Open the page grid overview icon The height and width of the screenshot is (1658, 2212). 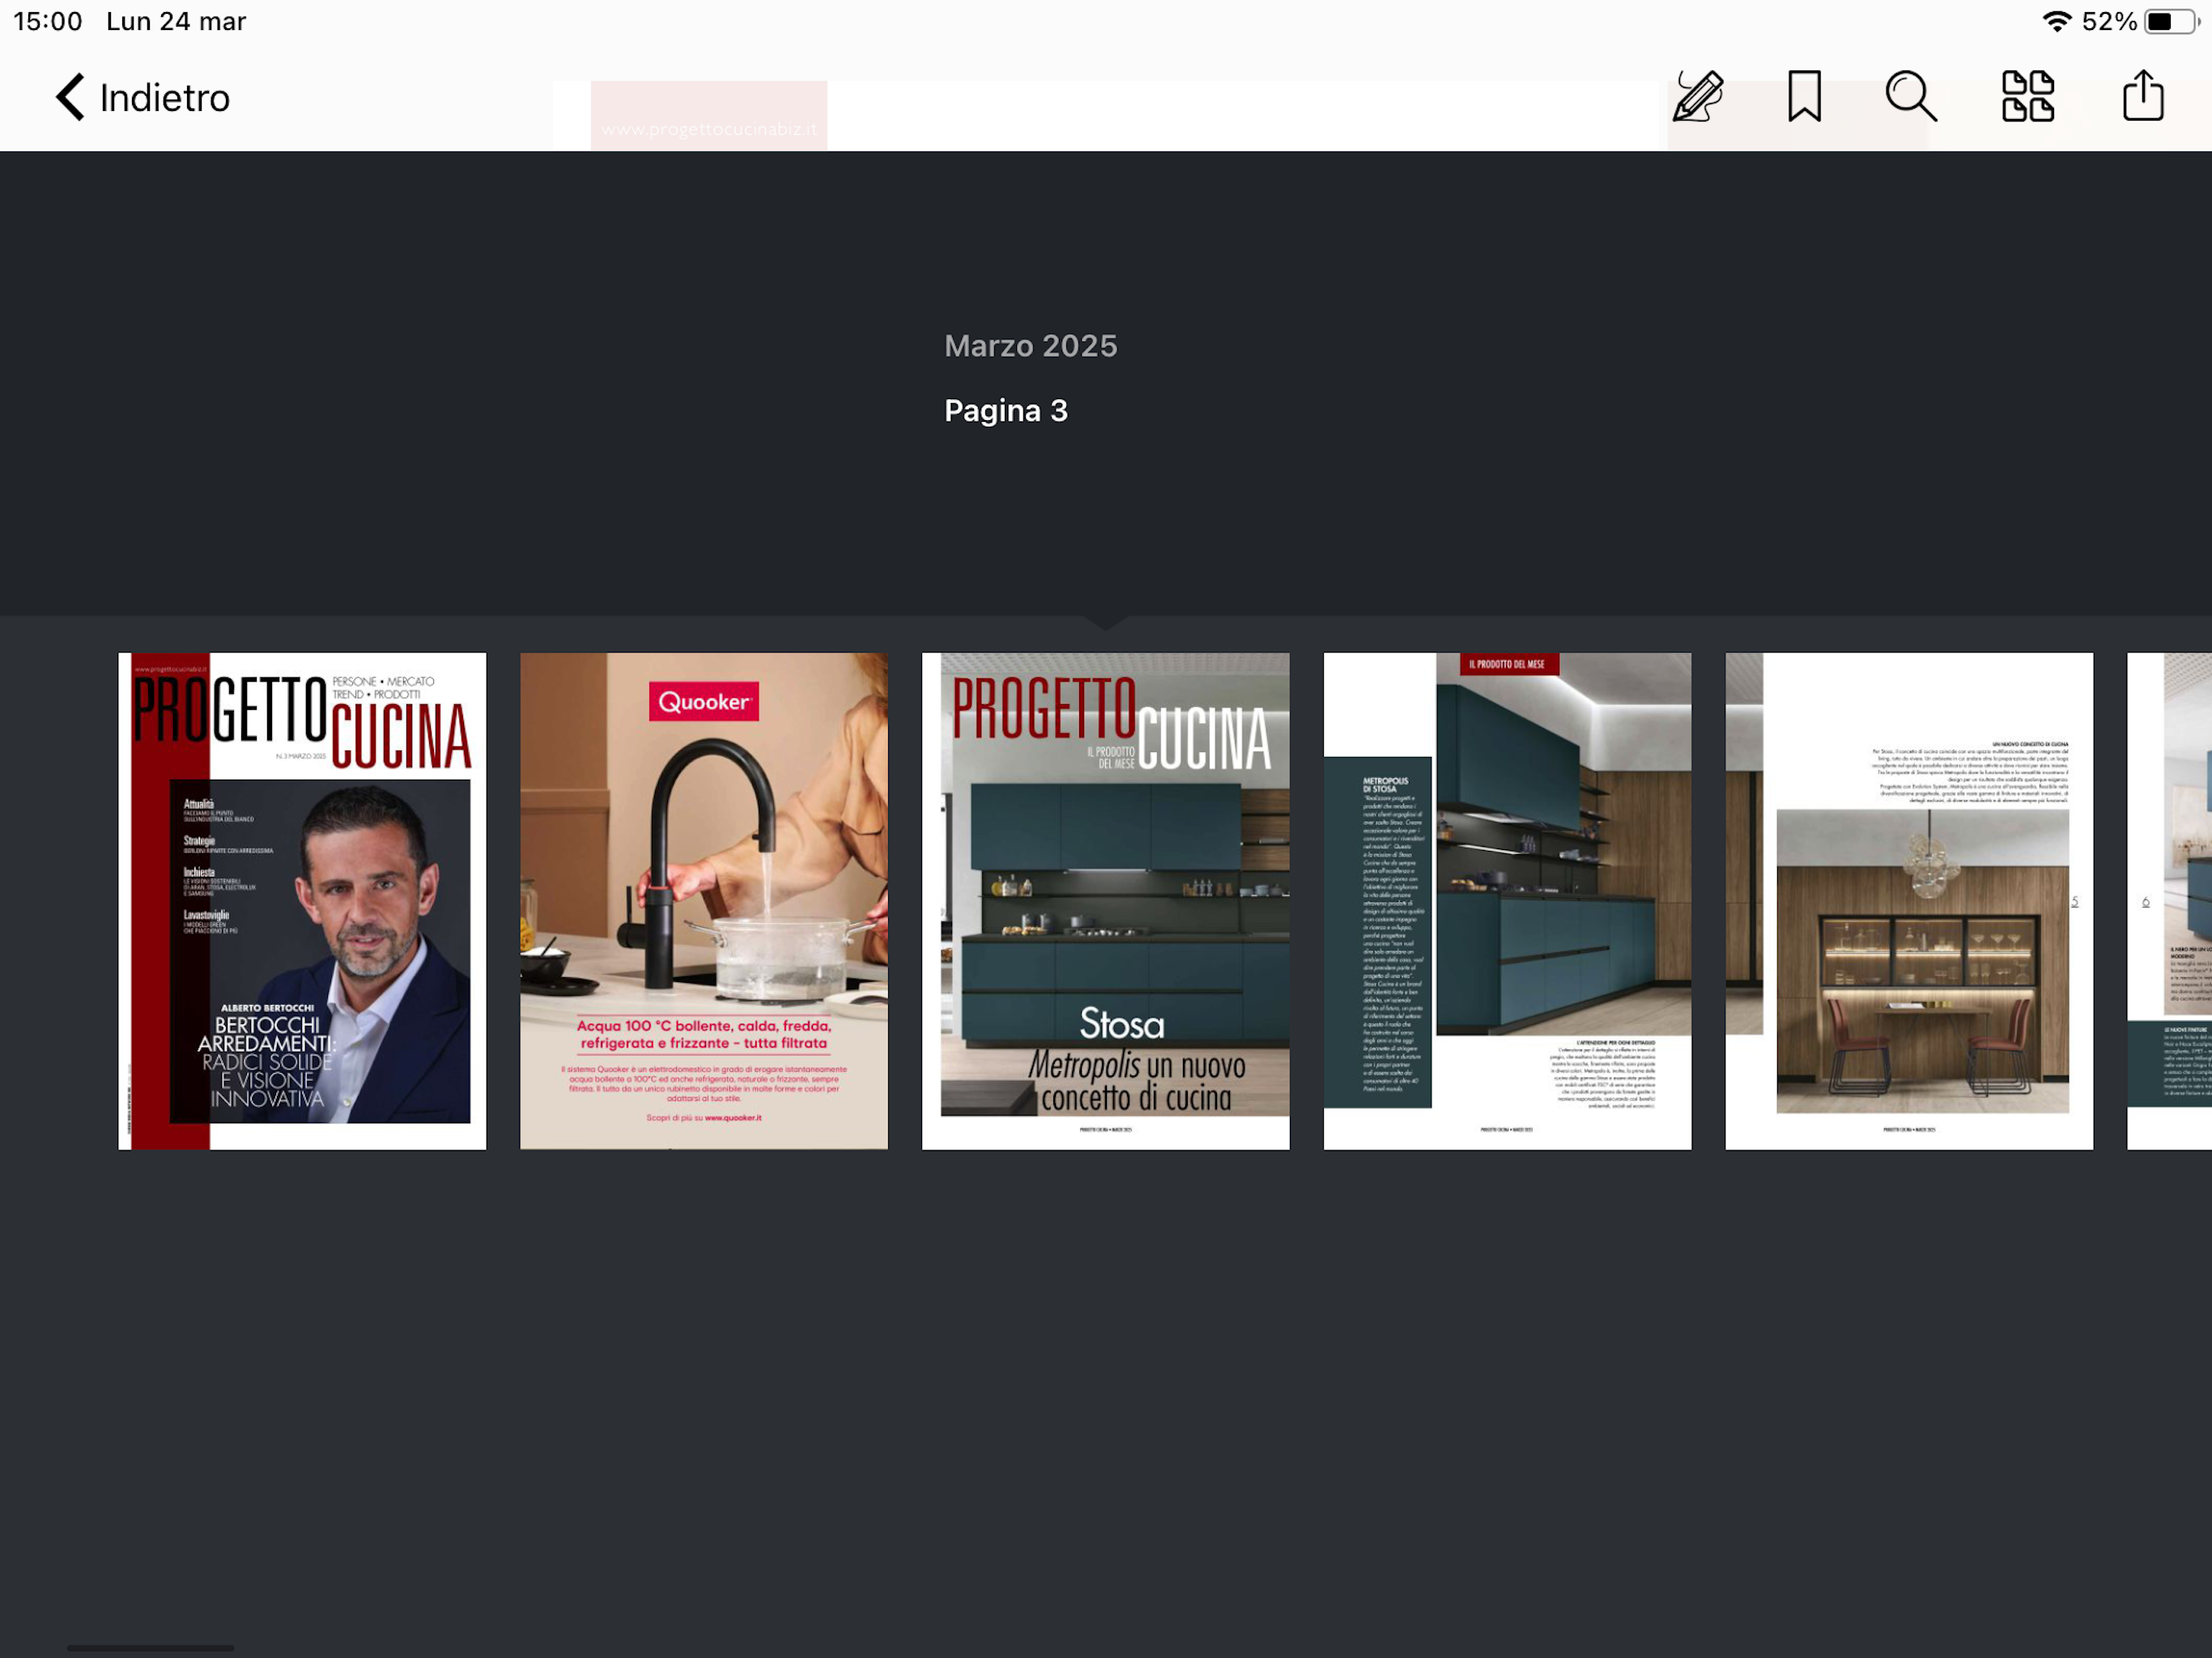coord(2027,97)
